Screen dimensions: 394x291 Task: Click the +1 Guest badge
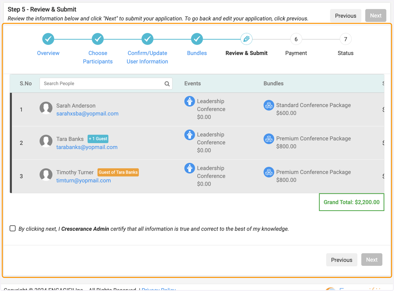[x=98, y=139]
